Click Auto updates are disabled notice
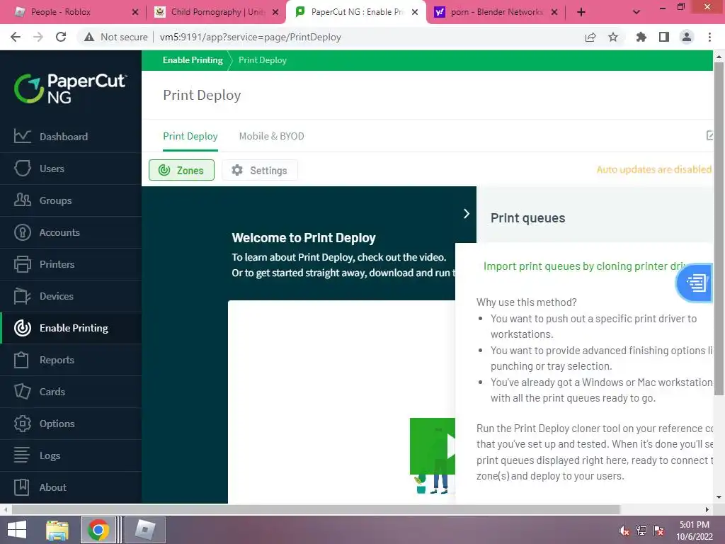The image size is (725, 544). (654, 169)
